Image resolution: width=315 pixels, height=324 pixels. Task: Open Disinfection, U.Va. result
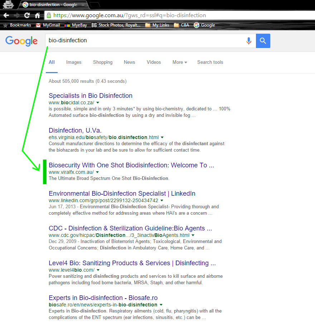(75, 130)
